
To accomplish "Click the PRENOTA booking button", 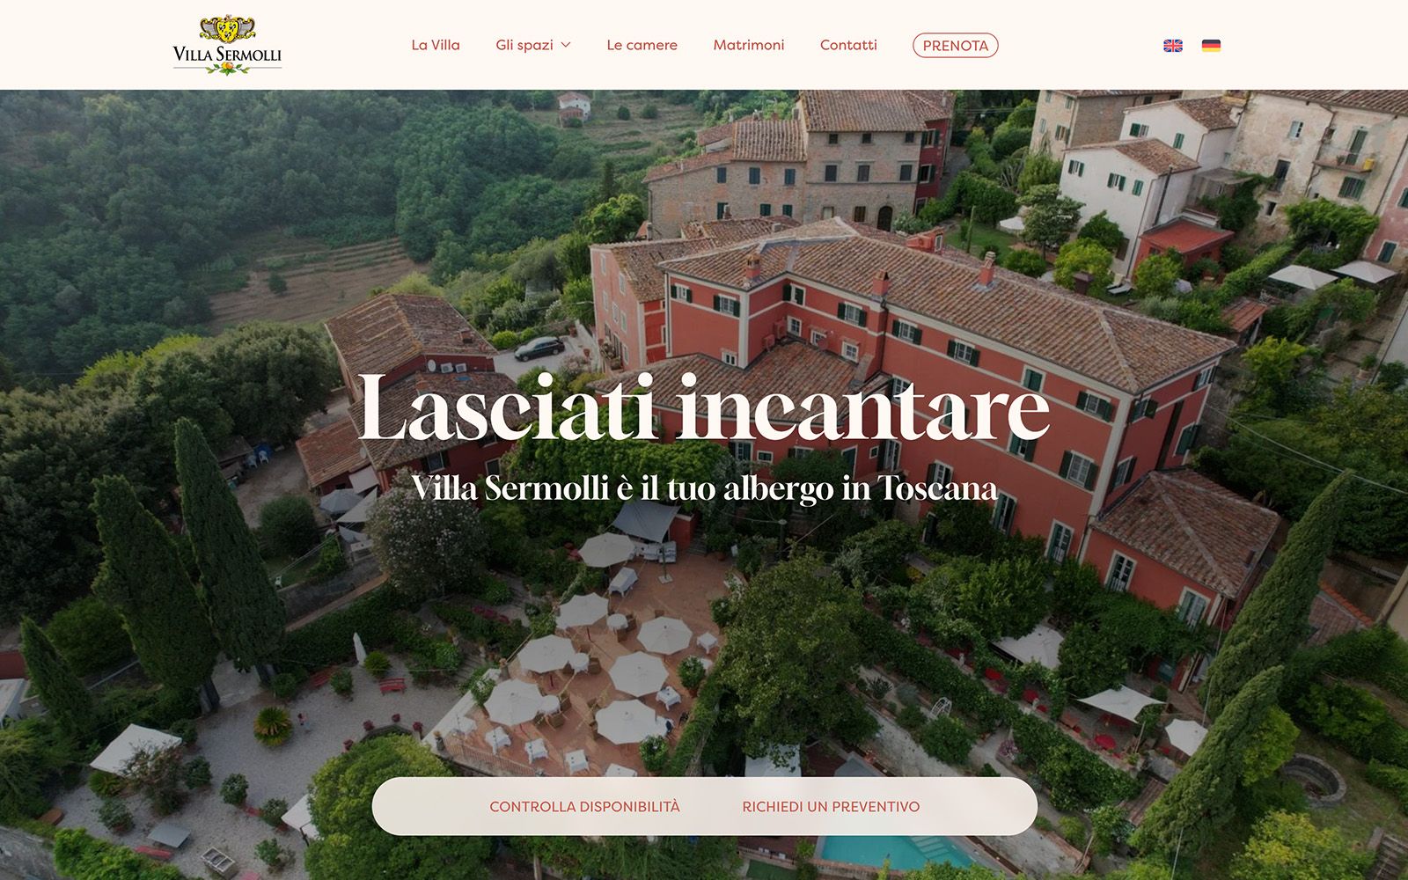I will (955, 46).
